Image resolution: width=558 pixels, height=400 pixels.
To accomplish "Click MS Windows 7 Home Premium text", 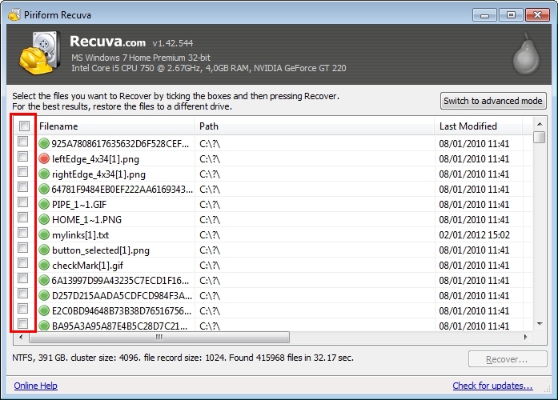I will pyautogui.click(x=141, y=58).
